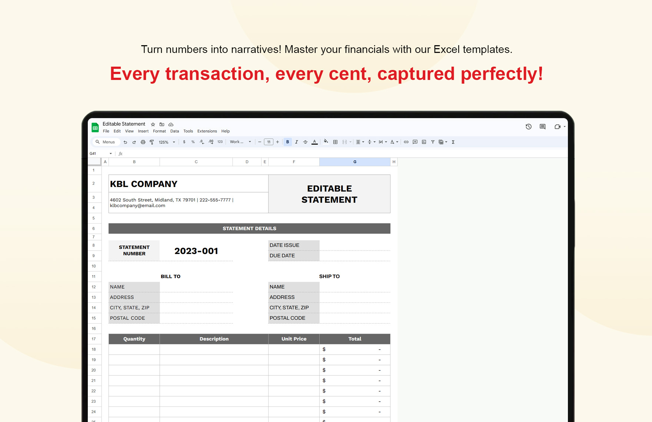This screenshot has height=422, width=652.
Task: Open the File menu
Action: 106,131
